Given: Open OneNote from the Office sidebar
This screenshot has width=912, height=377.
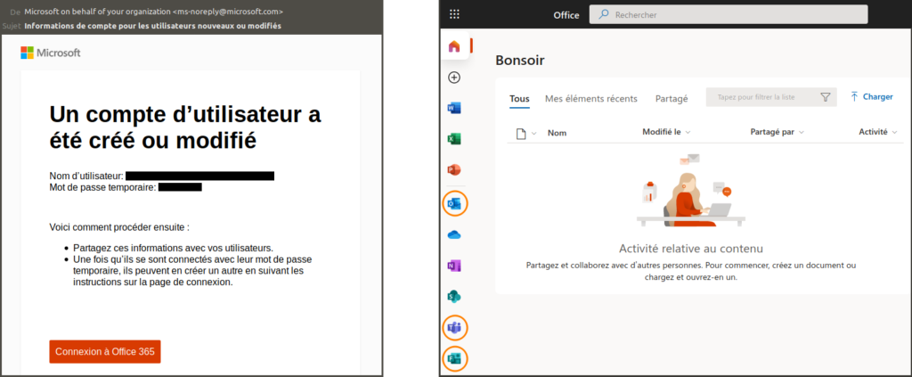Looking at the screenshot, I should pyautogui.click(x=454, y=266).
